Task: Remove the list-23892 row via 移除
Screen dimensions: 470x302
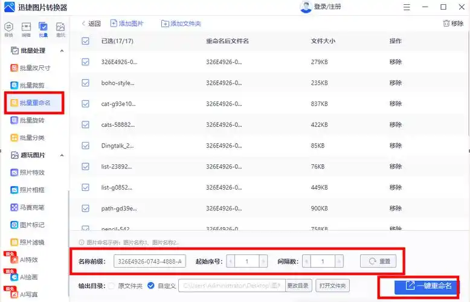Action: point(395,167)
